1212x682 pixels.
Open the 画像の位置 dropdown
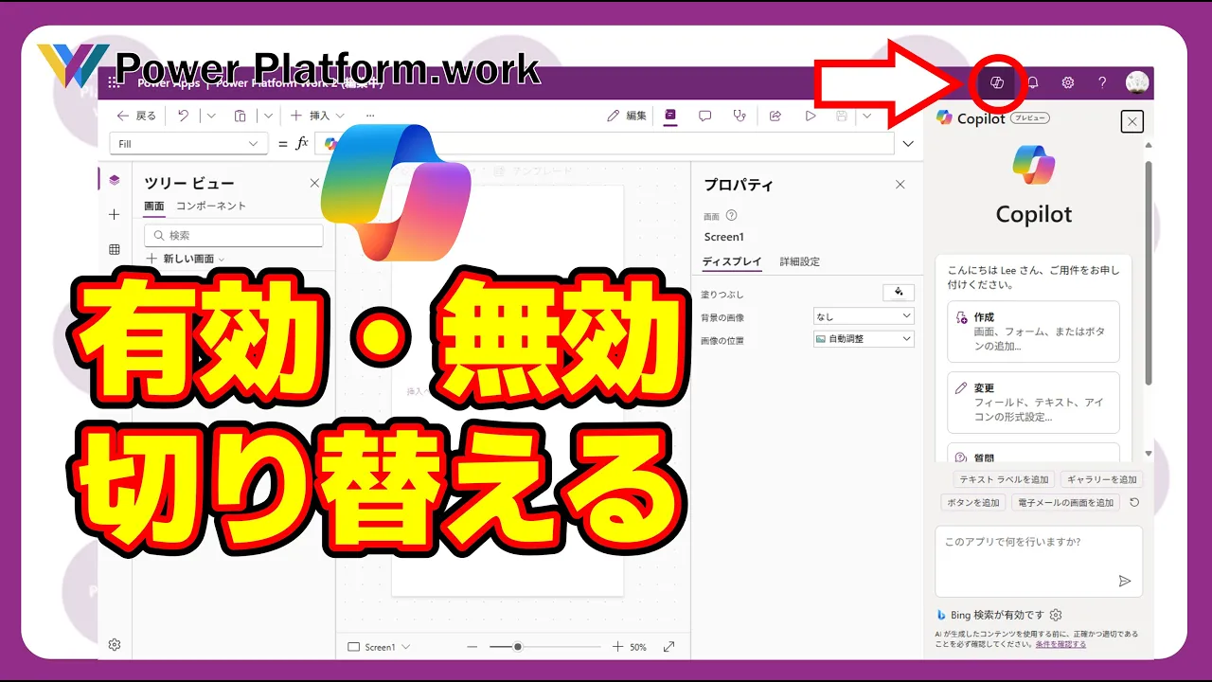864,339
